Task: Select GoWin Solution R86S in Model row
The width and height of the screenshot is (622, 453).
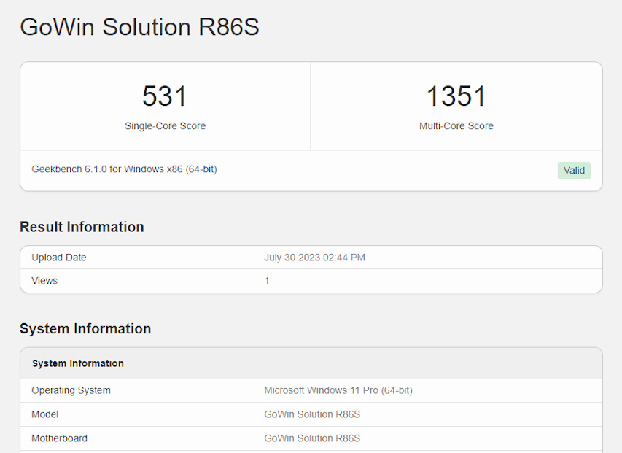Action: [312, 414]
